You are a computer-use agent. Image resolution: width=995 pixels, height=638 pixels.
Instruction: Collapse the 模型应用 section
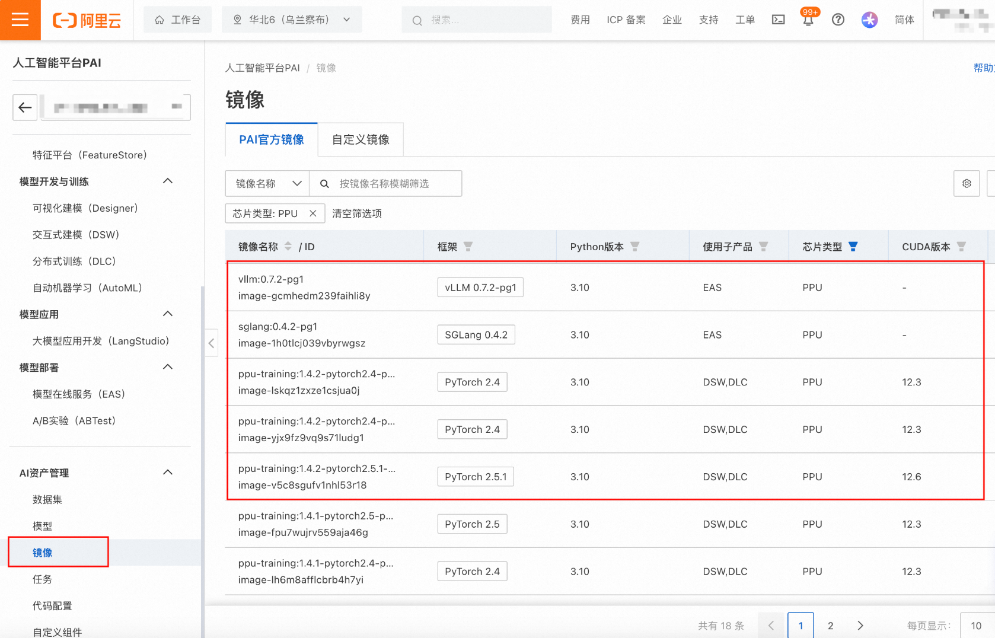point(168,314)
